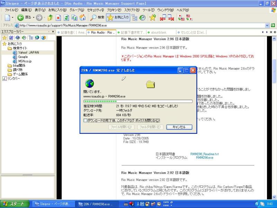Image resolution: width=277 pixels, height=208 pixels.
Task: Enable closing the dialog after download completes
Action: pos(85,120)
